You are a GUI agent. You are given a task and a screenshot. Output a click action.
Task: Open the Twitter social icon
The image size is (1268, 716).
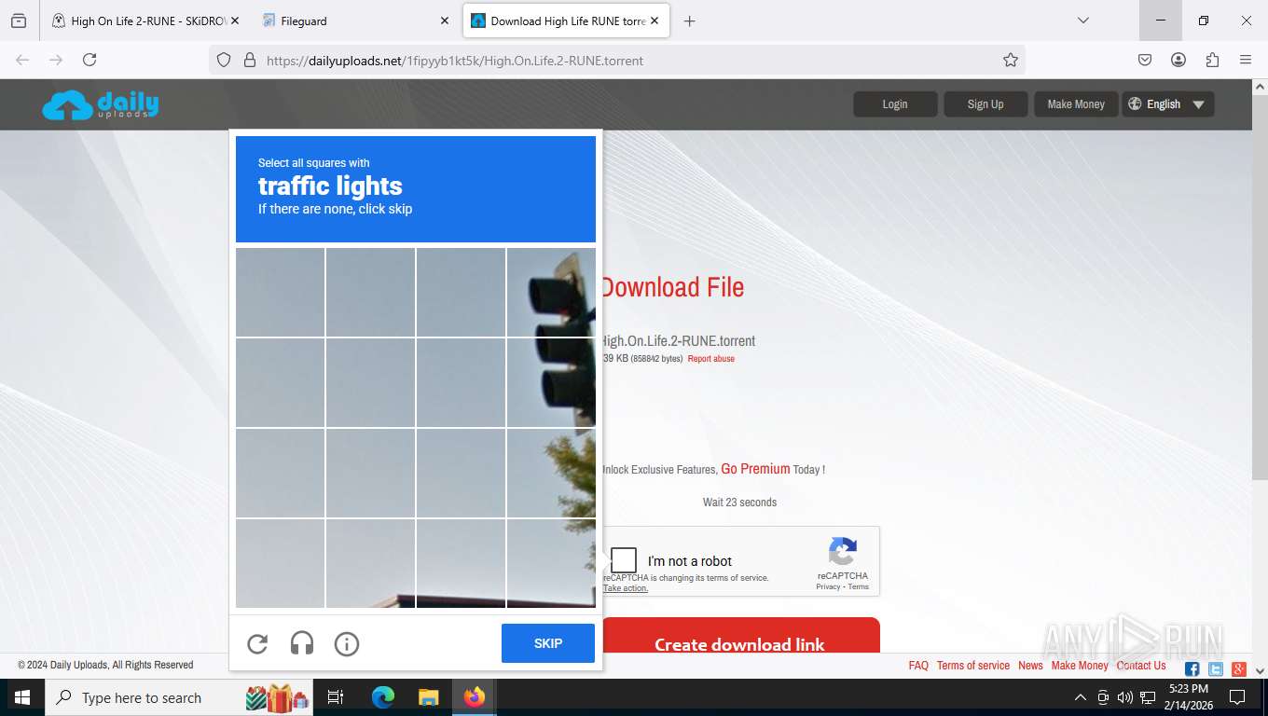click(x=1216, y=669)
